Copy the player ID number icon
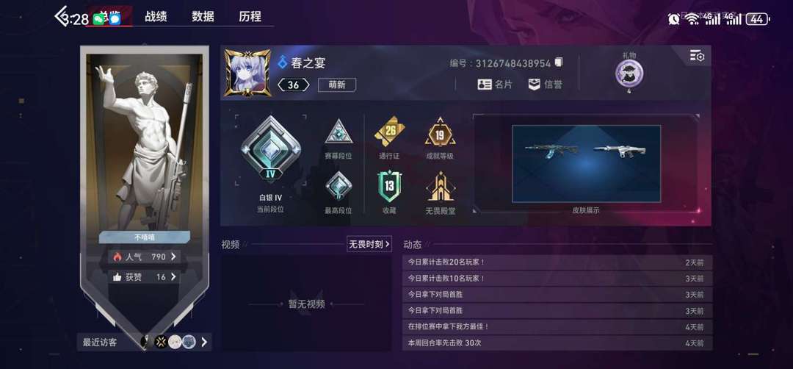The width and height of the screenshot is (793, 369). tap(558, 62)
